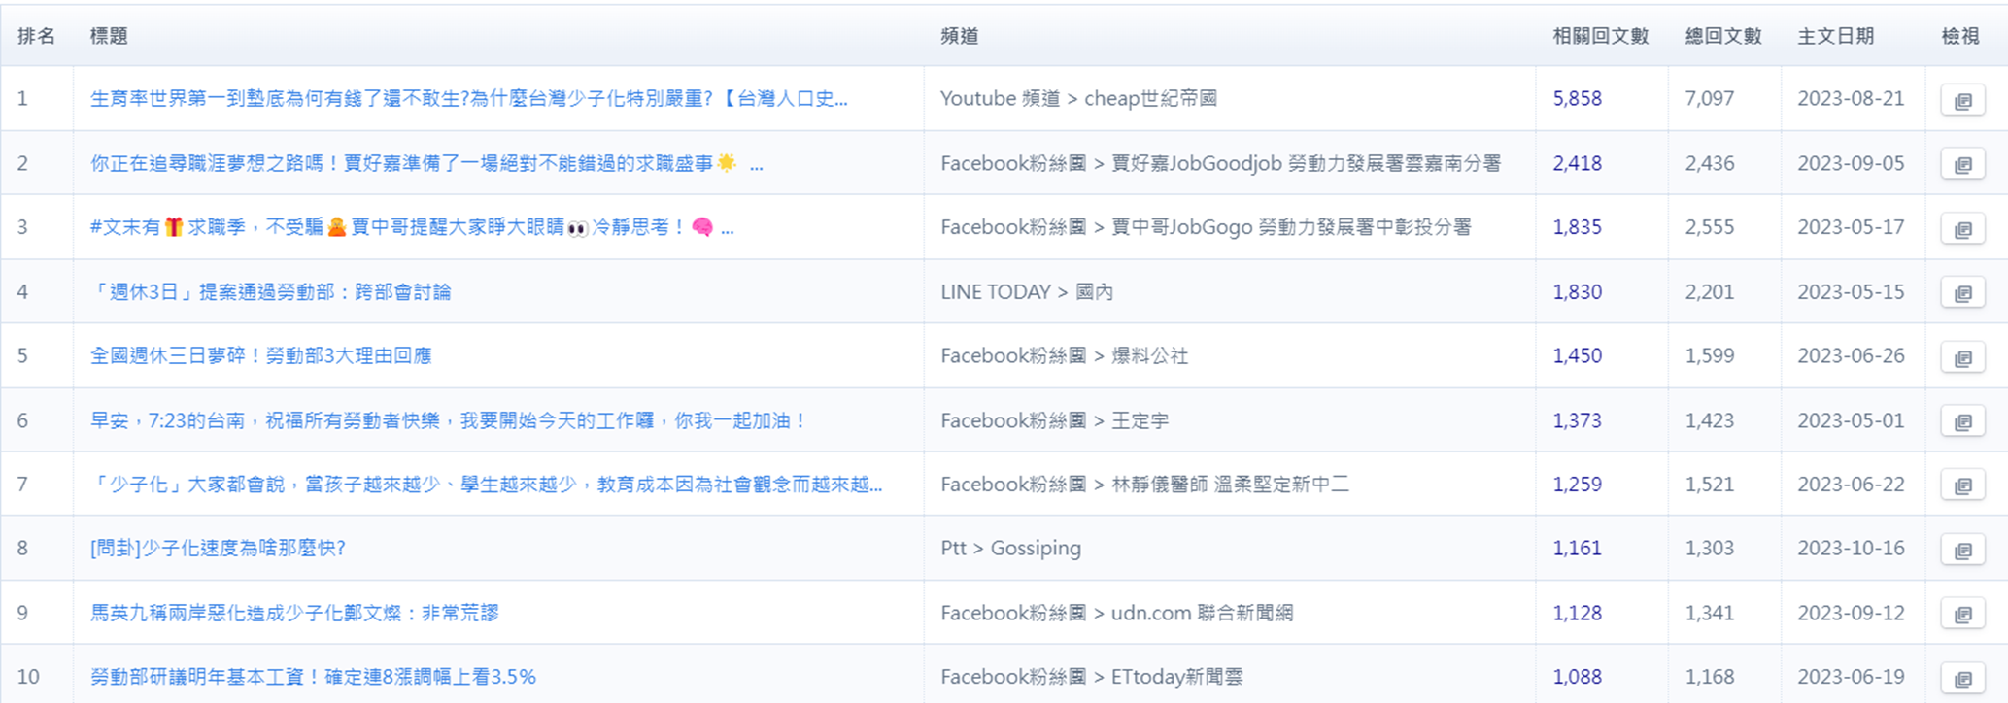This screenshot has width=2008, height=703.
Task: Click date 2023-08-21
Action: [1851, 98]
